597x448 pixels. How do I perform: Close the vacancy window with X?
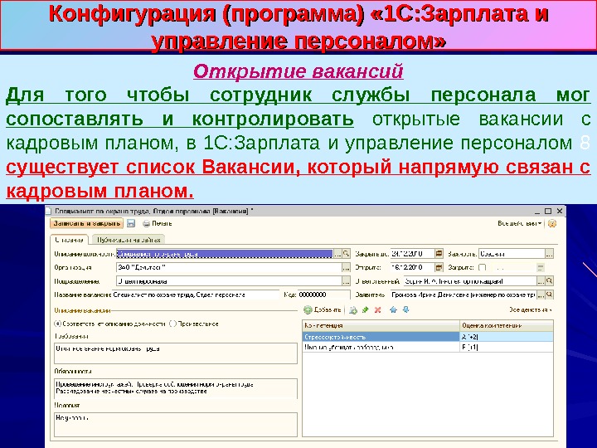click(560, 211)
